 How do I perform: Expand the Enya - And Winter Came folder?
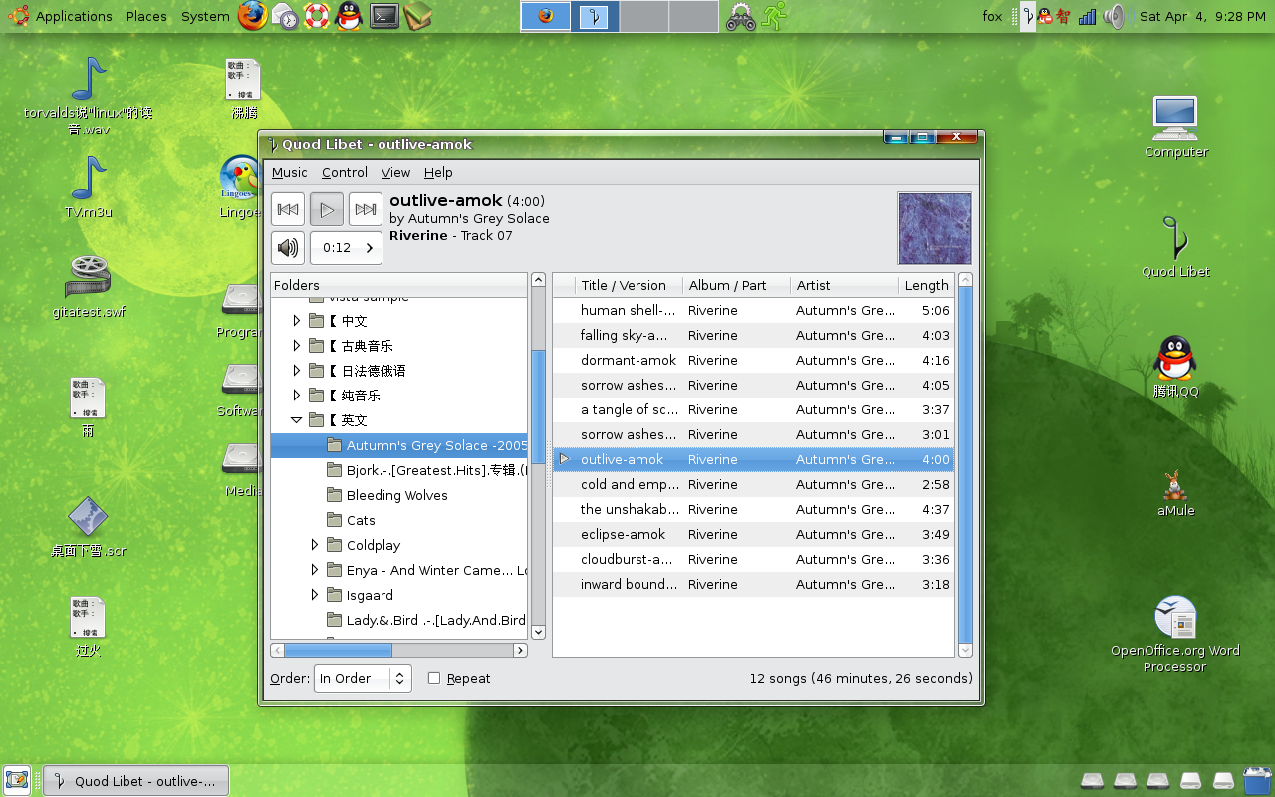coord(315,570)
